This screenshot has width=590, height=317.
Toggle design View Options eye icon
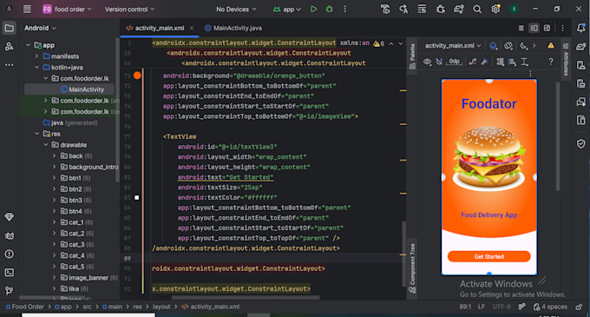pos(427,62)
